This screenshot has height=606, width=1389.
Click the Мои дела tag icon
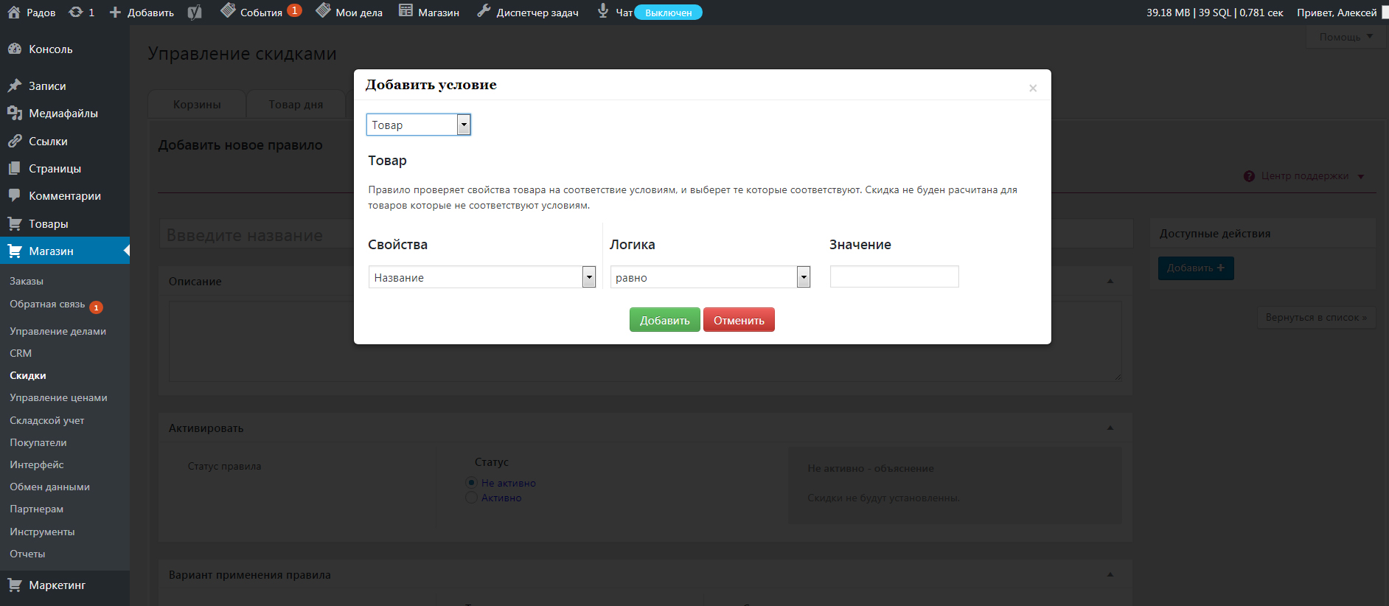click(323, 10)
